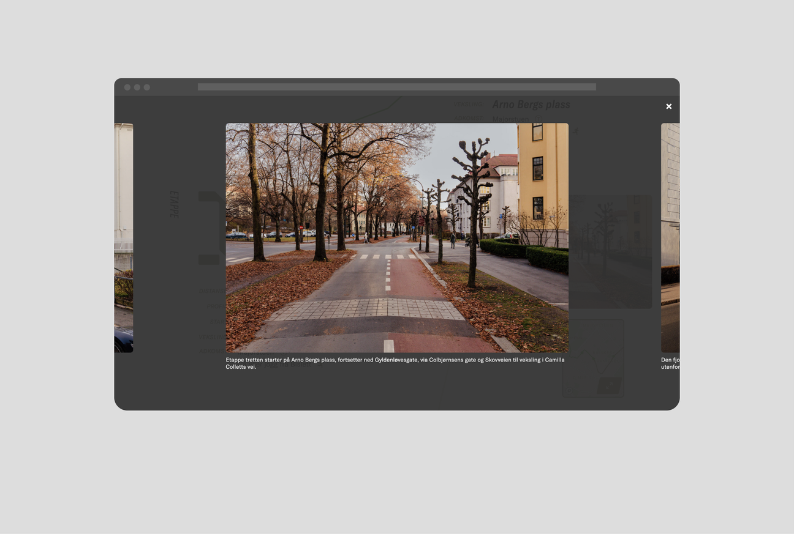Click the dimmed 'Majorstuen' text

point(510,119)
